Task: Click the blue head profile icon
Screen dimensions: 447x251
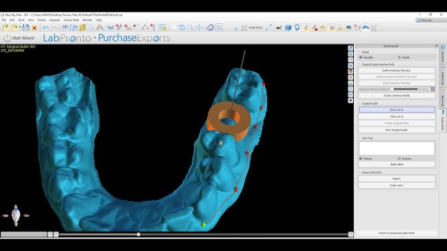Action: click(x=297, y=27)
